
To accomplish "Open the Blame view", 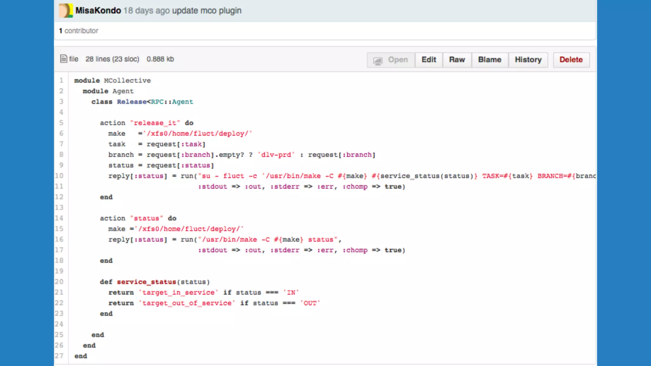I will tap(490, 60).
